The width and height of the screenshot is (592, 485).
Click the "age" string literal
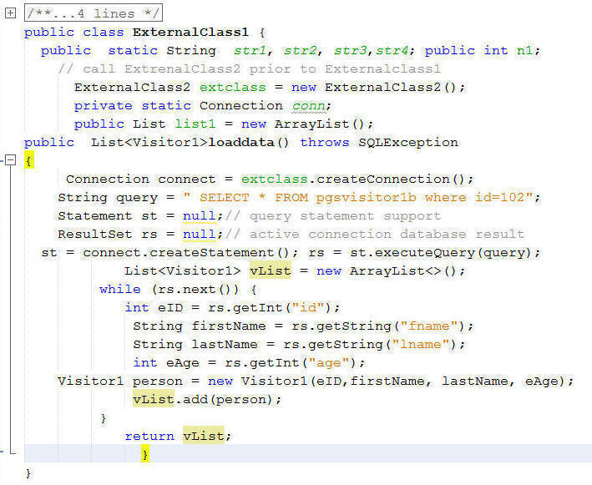point(328,363)
